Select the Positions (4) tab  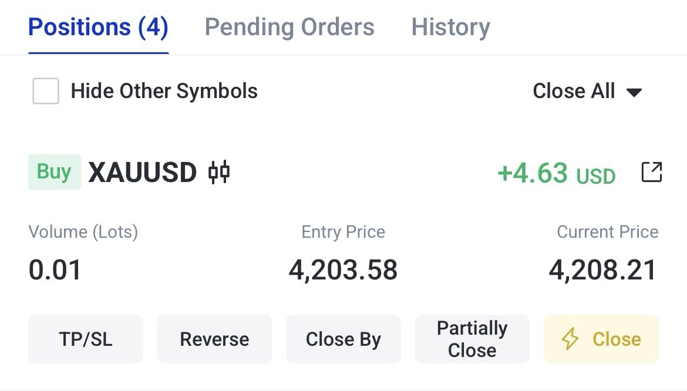click(x=98, y=27)
